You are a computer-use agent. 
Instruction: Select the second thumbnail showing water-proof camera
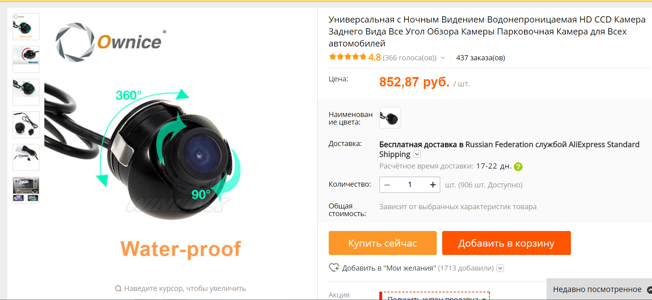coord(26,59)
